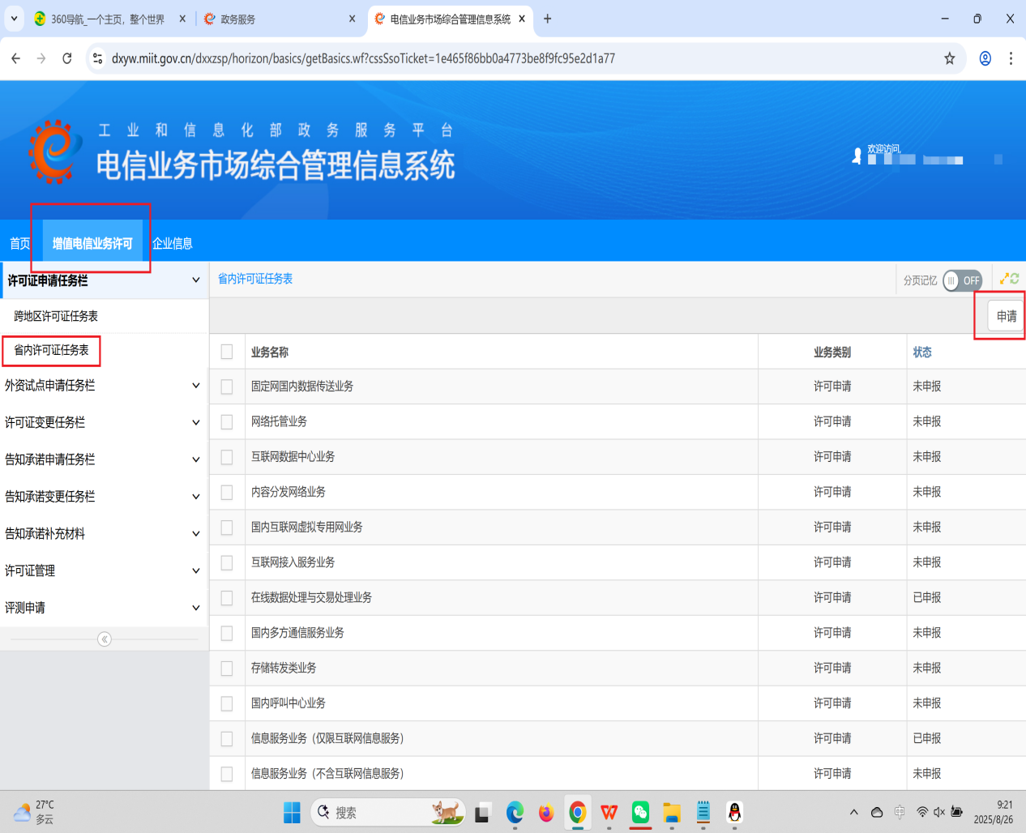Collapse the sidebar using double-chevron icon
The image size is (1026, 833).
pos(105,639)
